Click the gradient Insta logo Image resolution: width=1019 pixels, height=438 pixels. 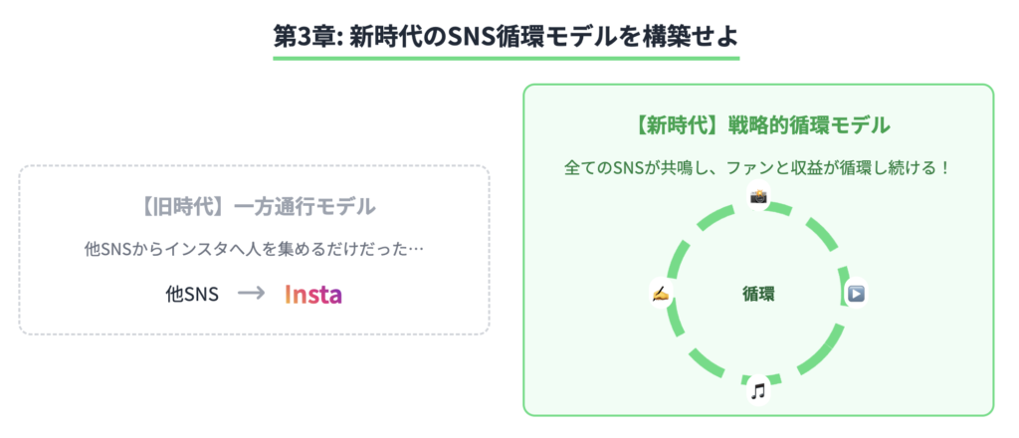(313, 295)
